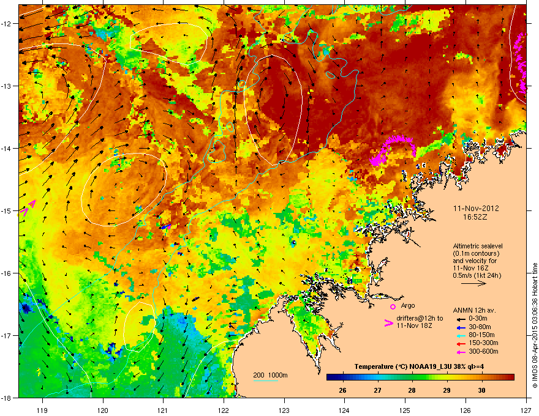The width and height of the screenshot is (539, 416).
Task: Click the longitude axis label 123
Action: click(284, 410)
